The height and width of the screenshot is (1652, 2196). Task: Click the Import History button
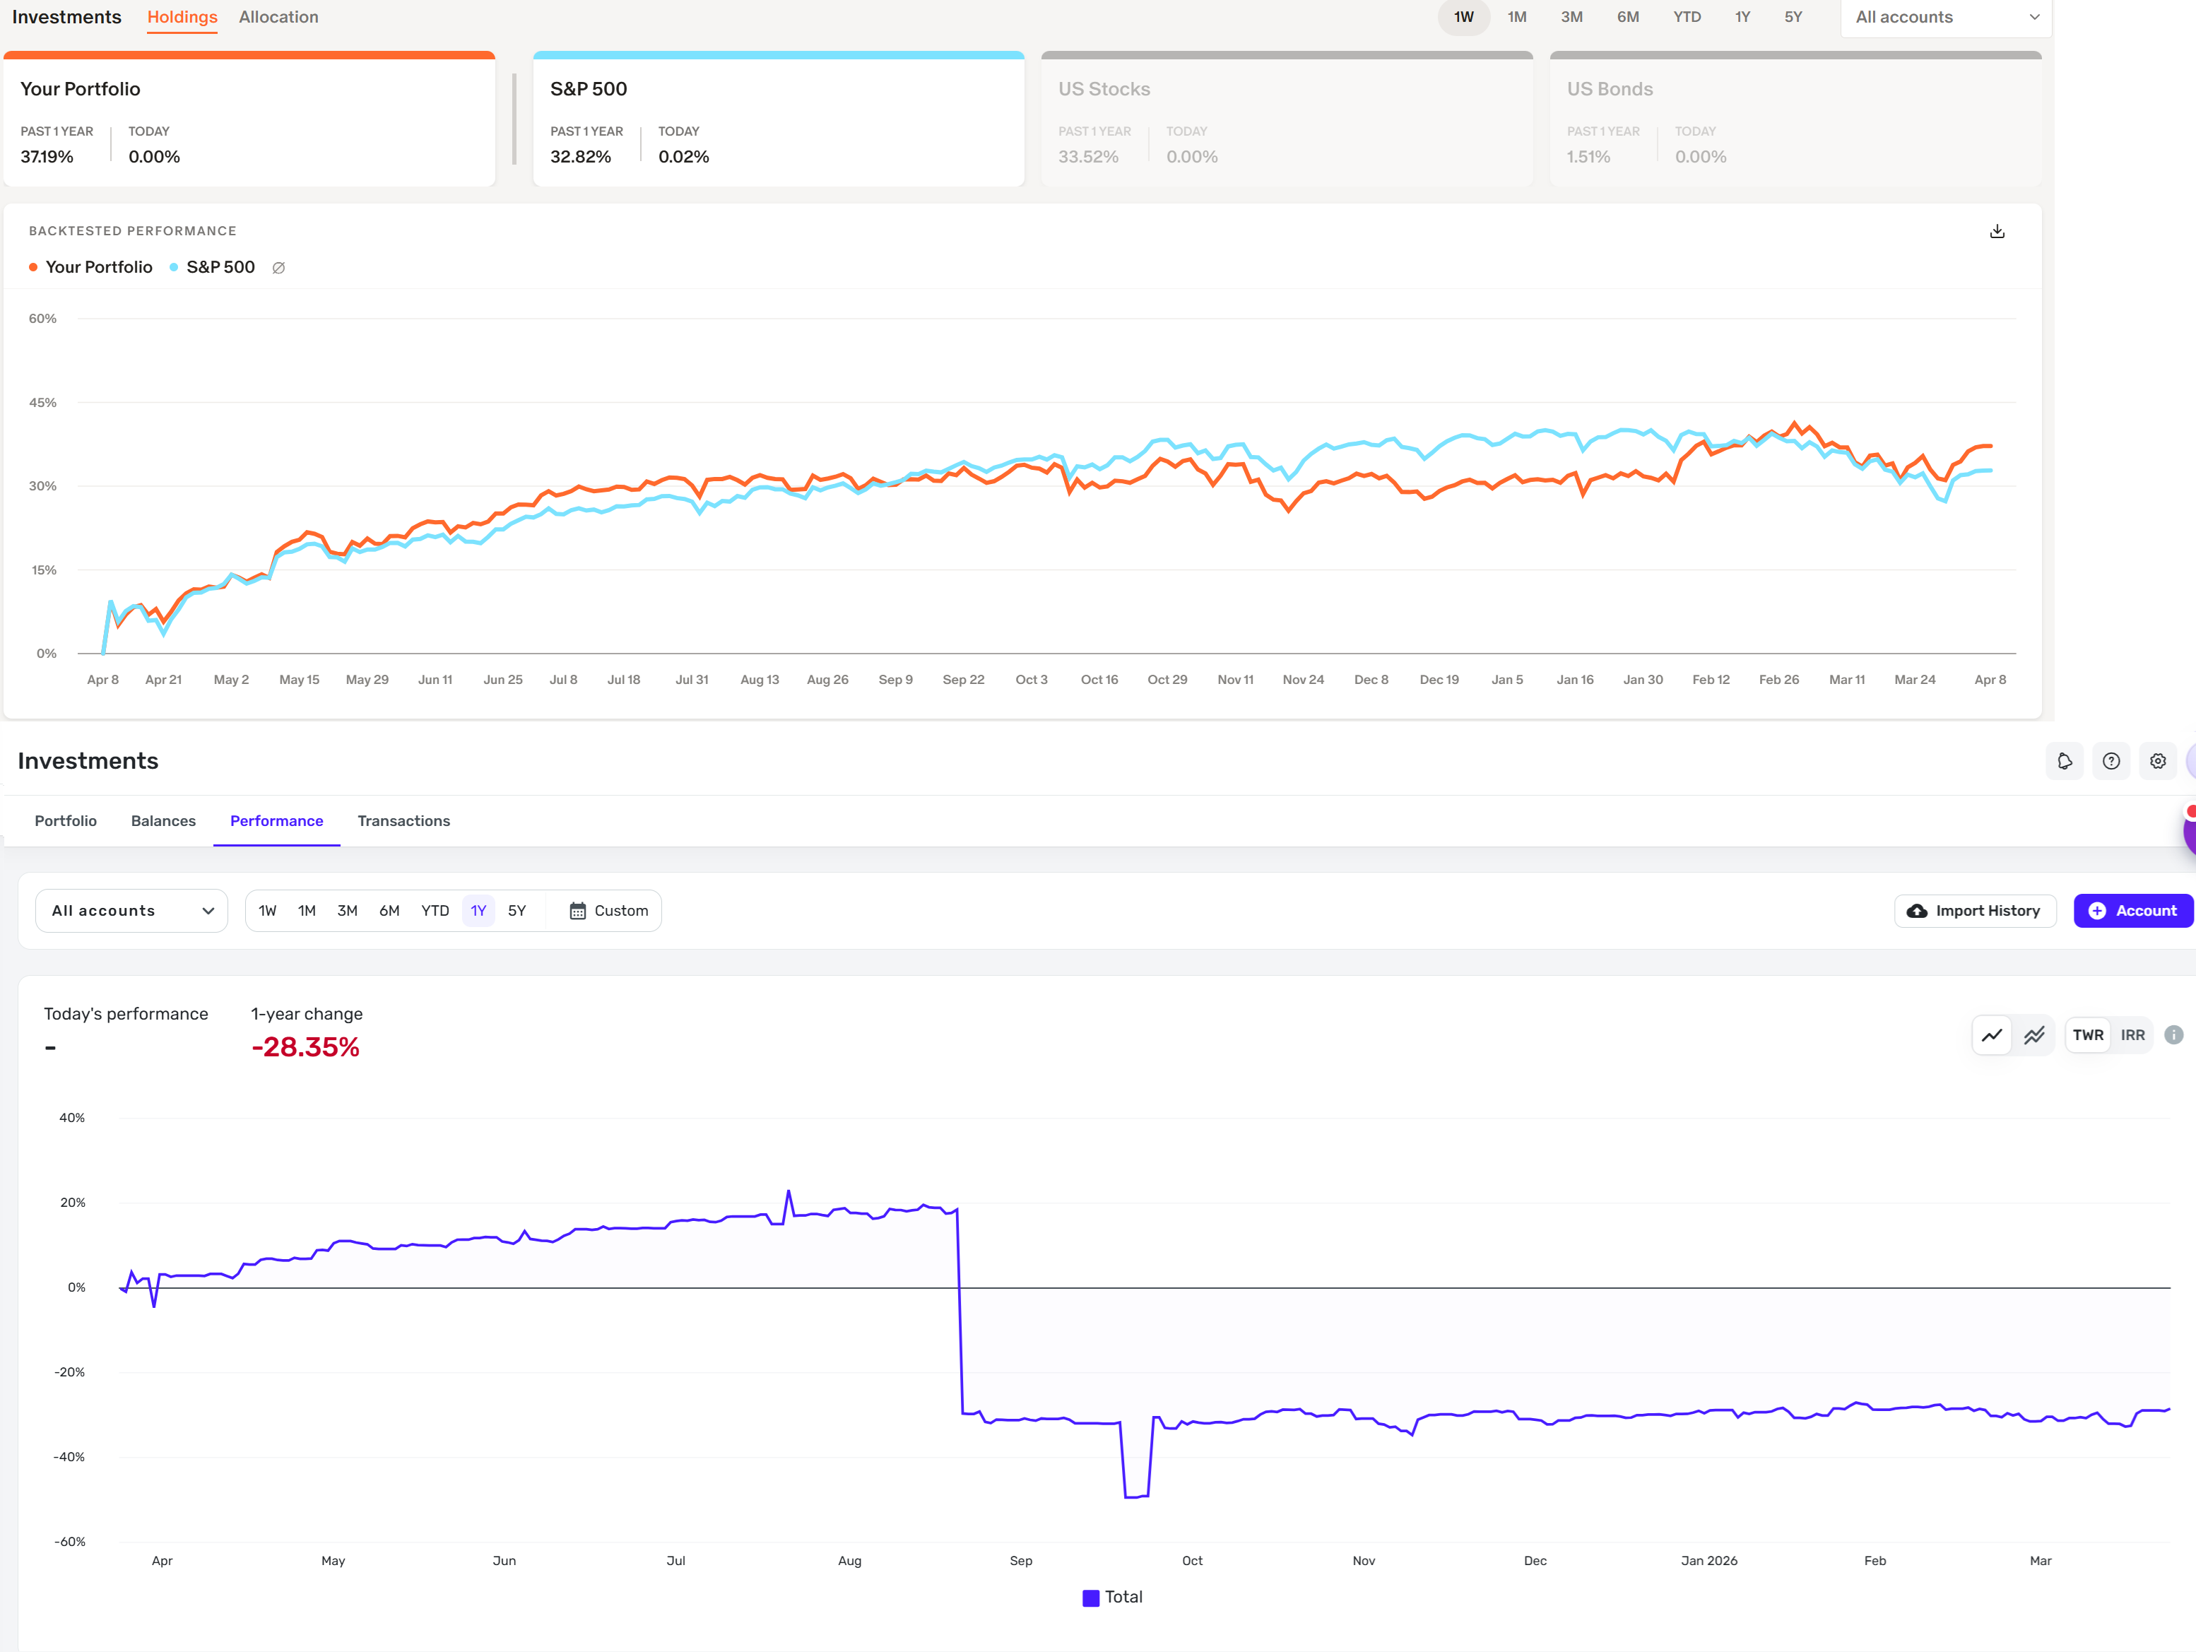(1975, 911)
